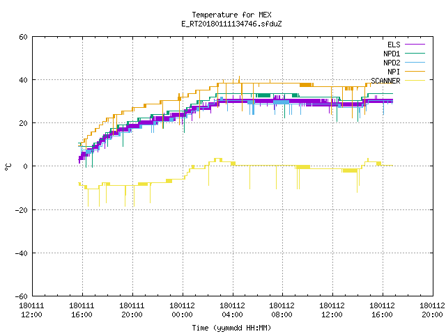Click the y-axis label -40
The height and width of the screenshot is (334, 446).
(22, 253)
